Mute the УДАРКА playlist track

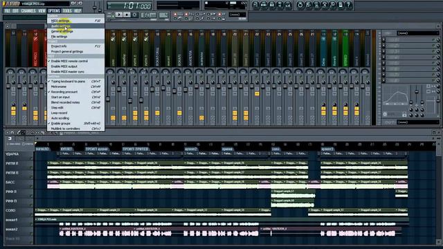tap(31, 158)
